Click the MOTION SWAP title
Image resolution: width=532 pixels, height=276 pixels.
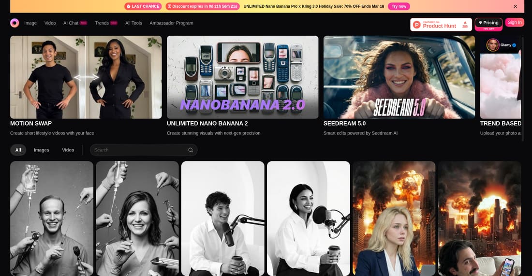(31, 123)
